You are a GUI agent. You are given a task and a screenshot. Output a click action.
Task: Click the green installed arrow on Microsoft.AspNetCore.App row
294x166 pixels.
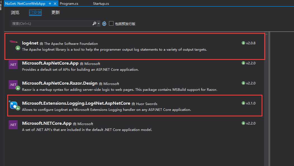tap(243, 63)
